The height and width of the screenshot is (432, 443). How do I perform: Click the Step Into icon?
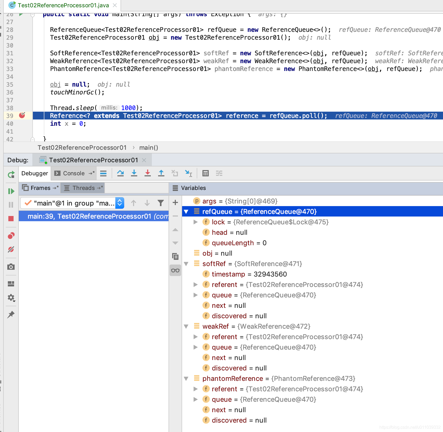pos(134,173)
